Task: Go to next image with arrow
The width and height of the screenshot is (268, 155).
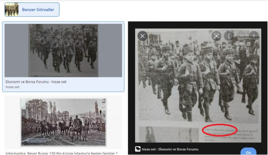Action: pos(254,36)
